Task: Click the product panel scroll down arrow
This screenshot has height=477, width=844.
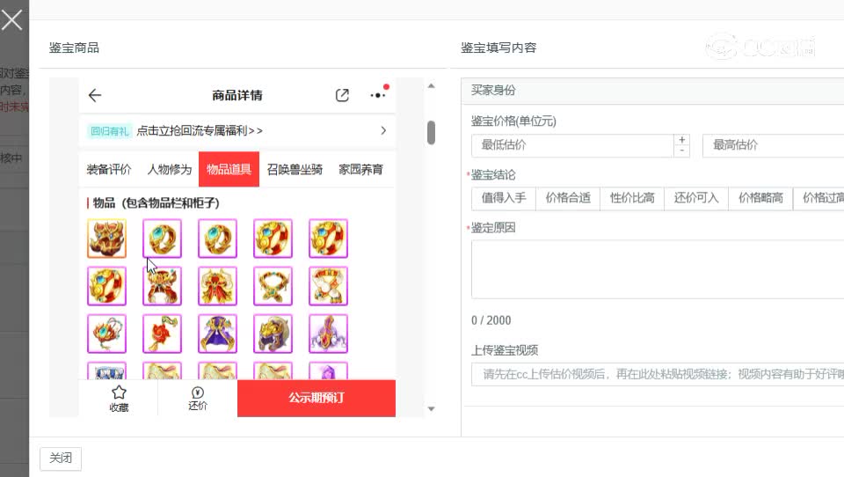Action: [x=431, y=409]
